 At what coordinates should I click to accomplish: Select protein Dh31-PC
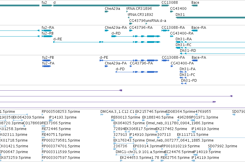[x=183, y=78]
